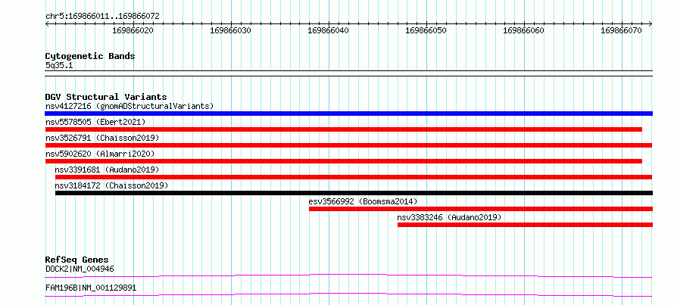The image size is (674, 305).
Task: Open nsv3526791 (Chaisson2019) variant label
Action: pos(102,138)
